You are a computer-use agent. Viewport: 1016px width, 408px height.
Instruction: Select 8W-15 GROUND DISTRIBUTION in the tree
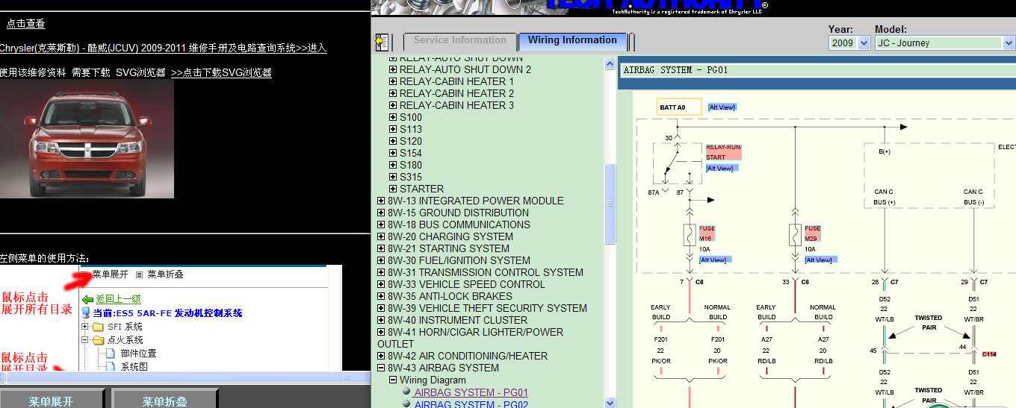[x=458, y=213]
